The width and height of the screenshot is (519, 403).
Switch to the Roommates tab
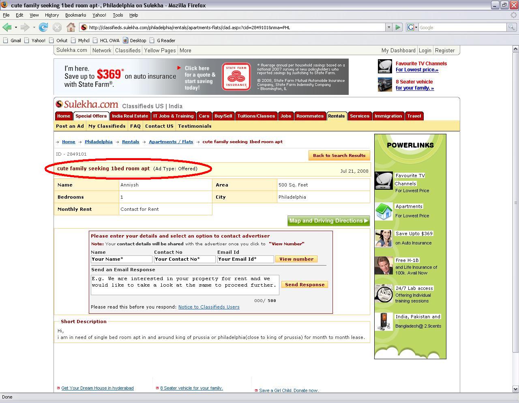(310, 116)
